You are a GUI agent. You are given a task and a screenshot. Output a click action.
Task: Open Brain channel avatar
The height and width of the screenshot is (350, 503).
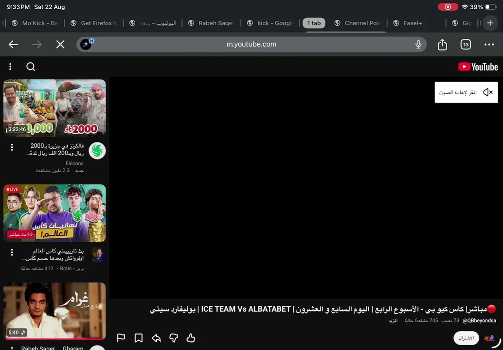click(98, 255)
